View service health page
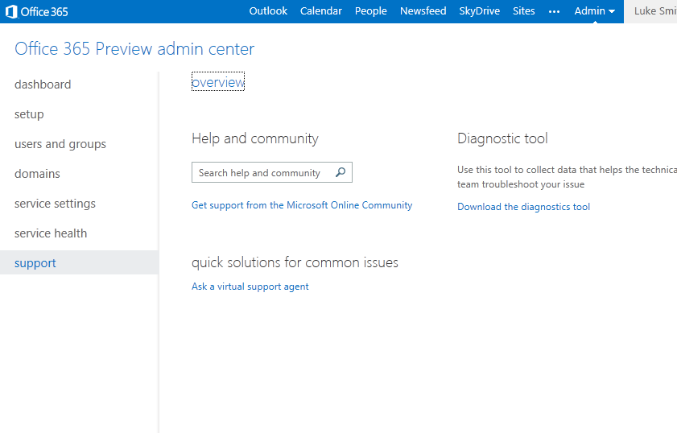Image resolution: width=677 pixels, height=433 pixels. click(51, 233)
